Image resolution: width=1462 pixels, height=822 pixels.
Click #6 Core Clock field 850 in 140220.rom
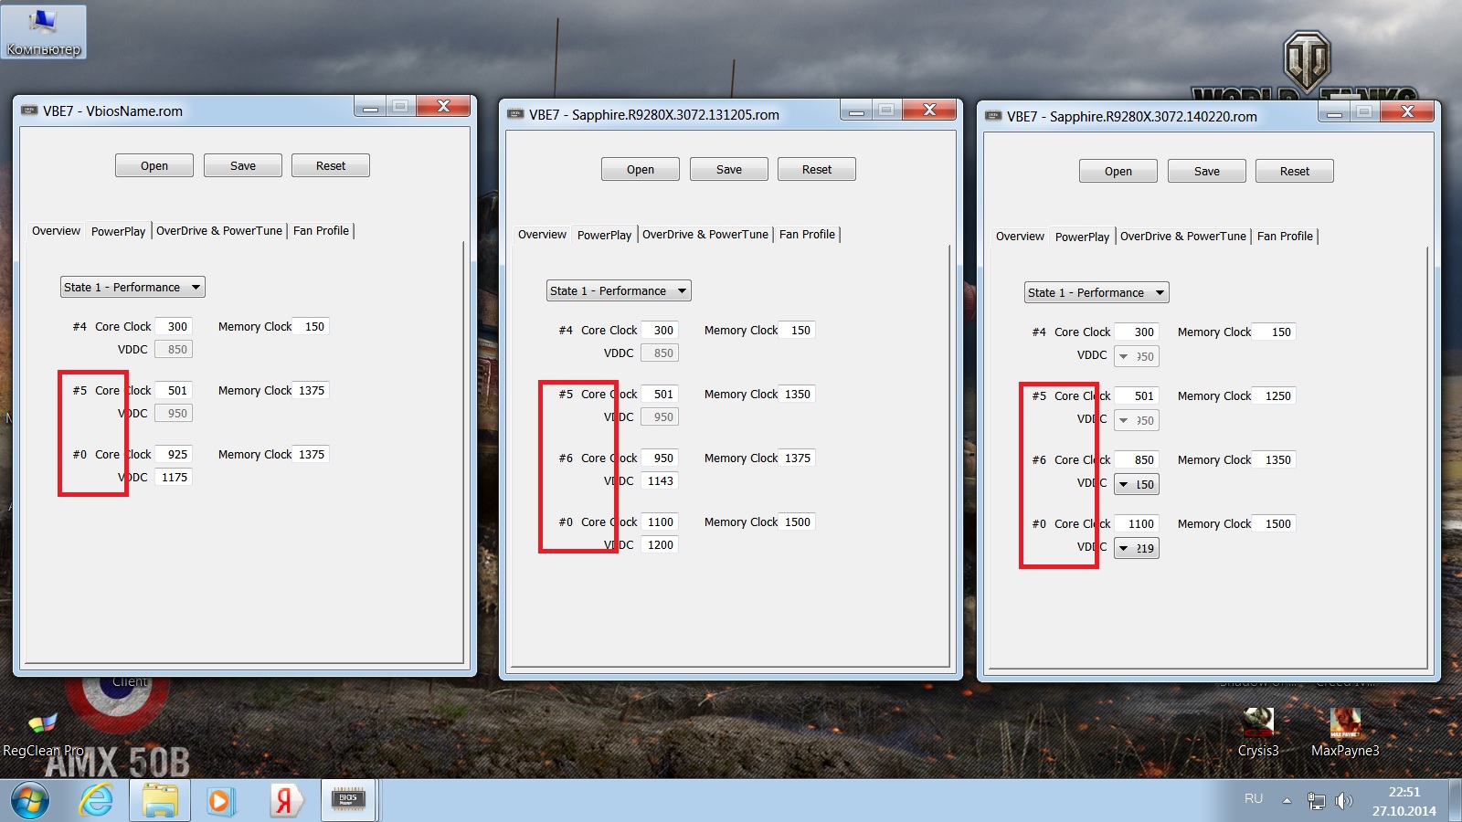(x=1138, y=459)
